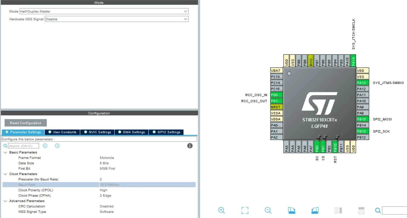The height and width of the screenshot is (218, 407).
Task: Select pin PB11 on the chip
Action: coord(341,147)
